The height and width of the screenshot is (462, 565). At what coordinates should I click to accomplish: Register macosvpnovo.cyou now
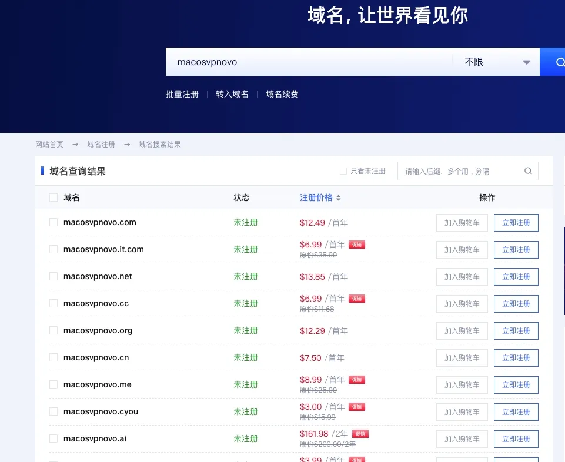tap(516, 412)
